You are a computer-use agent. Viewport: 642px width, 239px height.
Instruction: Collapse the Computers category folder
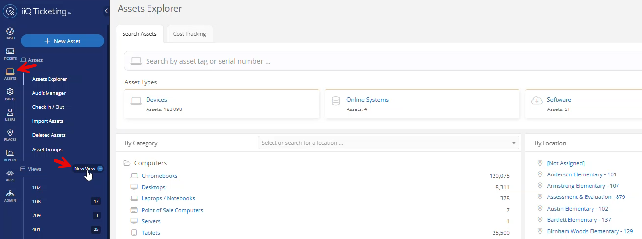click(127, 163)
